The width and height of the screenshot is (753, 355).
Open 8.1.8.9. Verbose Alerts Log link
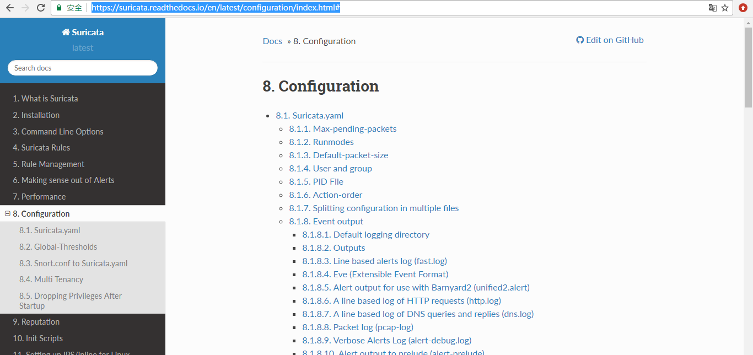pos(387,341)
